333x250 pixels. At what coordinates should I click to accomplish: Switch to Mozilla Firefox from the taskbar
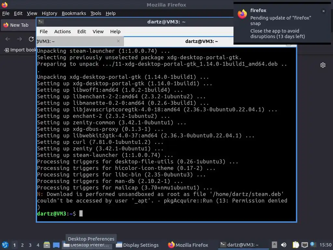[x=188, y=245]
